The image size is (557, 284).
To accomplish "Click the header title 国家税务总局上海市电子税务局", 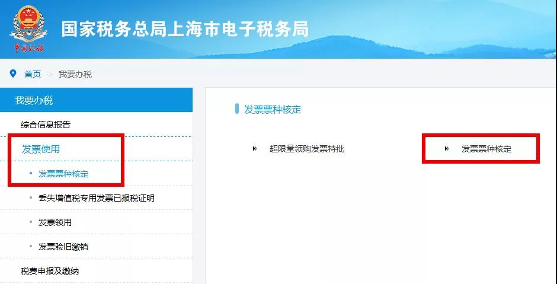I will click(185, 29).
